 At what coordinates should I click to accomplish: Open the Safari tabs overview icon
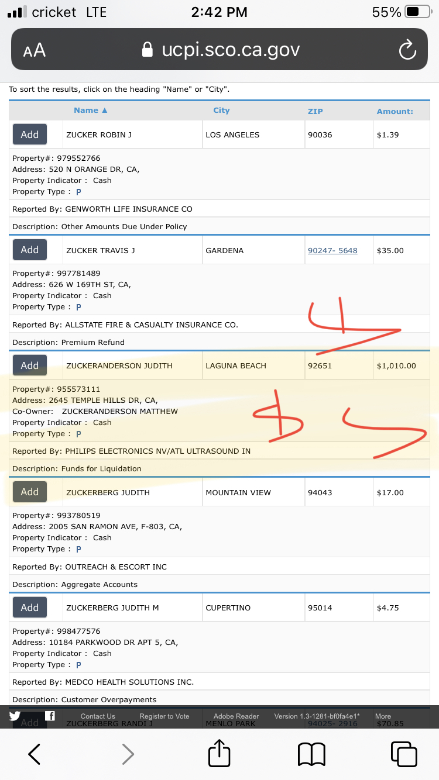coord(404,754)
